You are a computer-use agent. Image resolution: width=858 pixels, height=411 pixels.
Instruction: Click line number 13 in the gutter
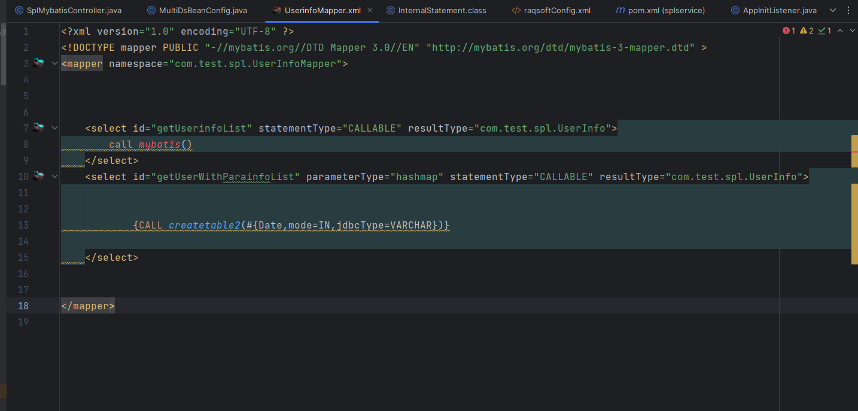(x=23, y=225)
